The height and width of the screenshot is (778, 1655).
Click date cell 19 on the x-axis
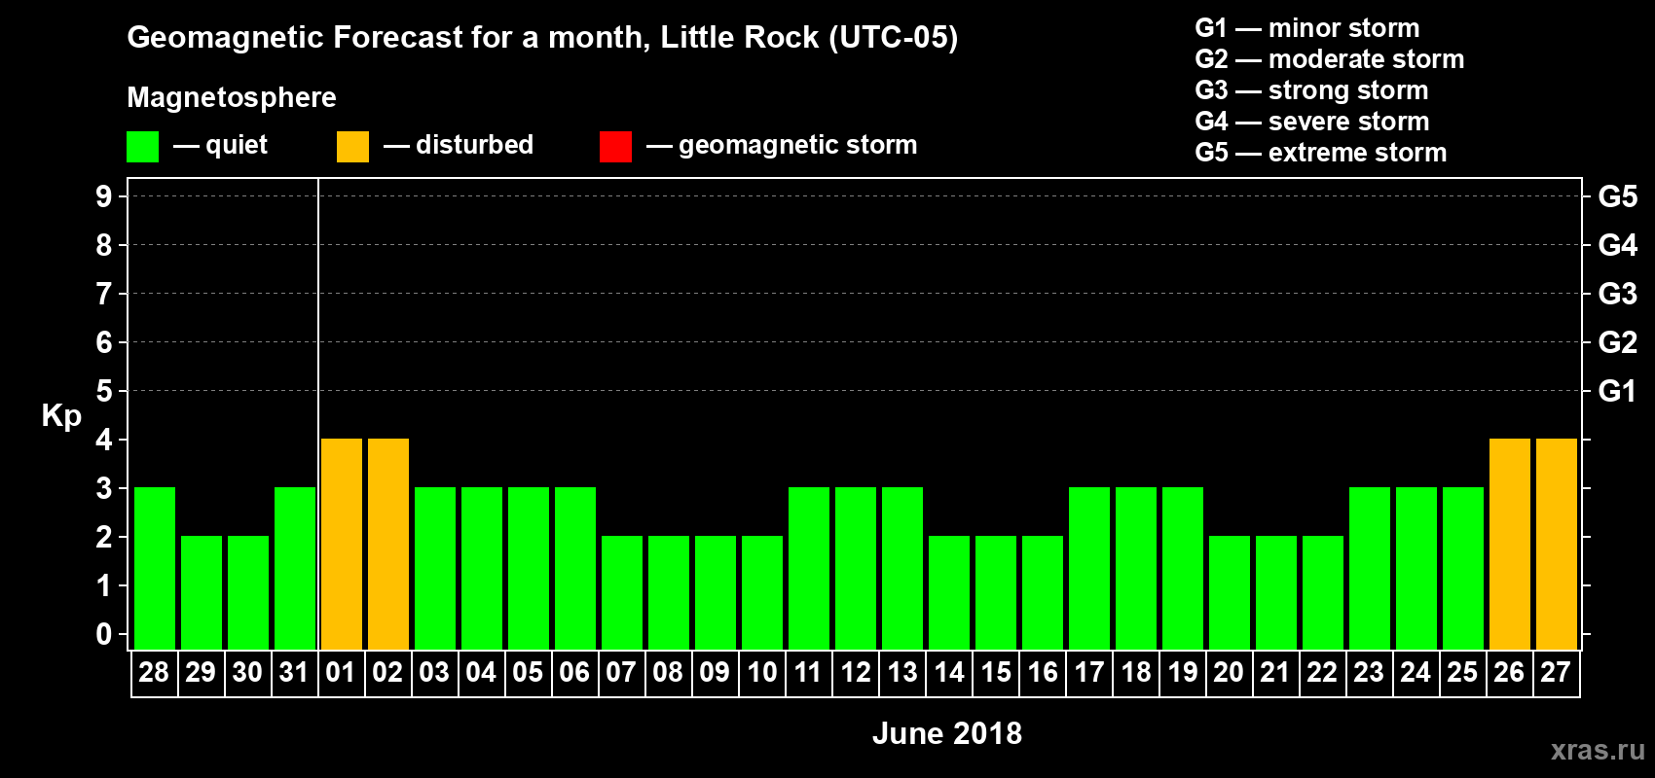1183,673
